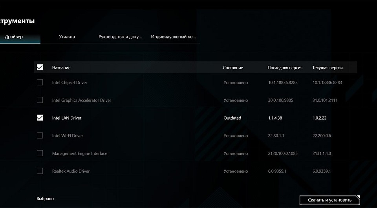Select the Realtek Audio Driver name
The height and width of the screenshot is (208, 377).
(71, 171)
